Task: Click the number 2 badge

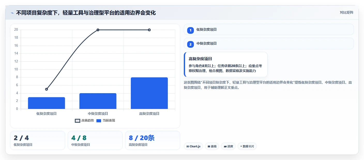Action: click(191, 44)
